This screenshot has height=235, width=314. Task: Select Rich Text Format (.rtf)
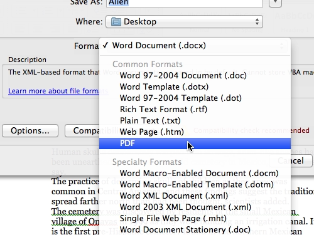195,109
